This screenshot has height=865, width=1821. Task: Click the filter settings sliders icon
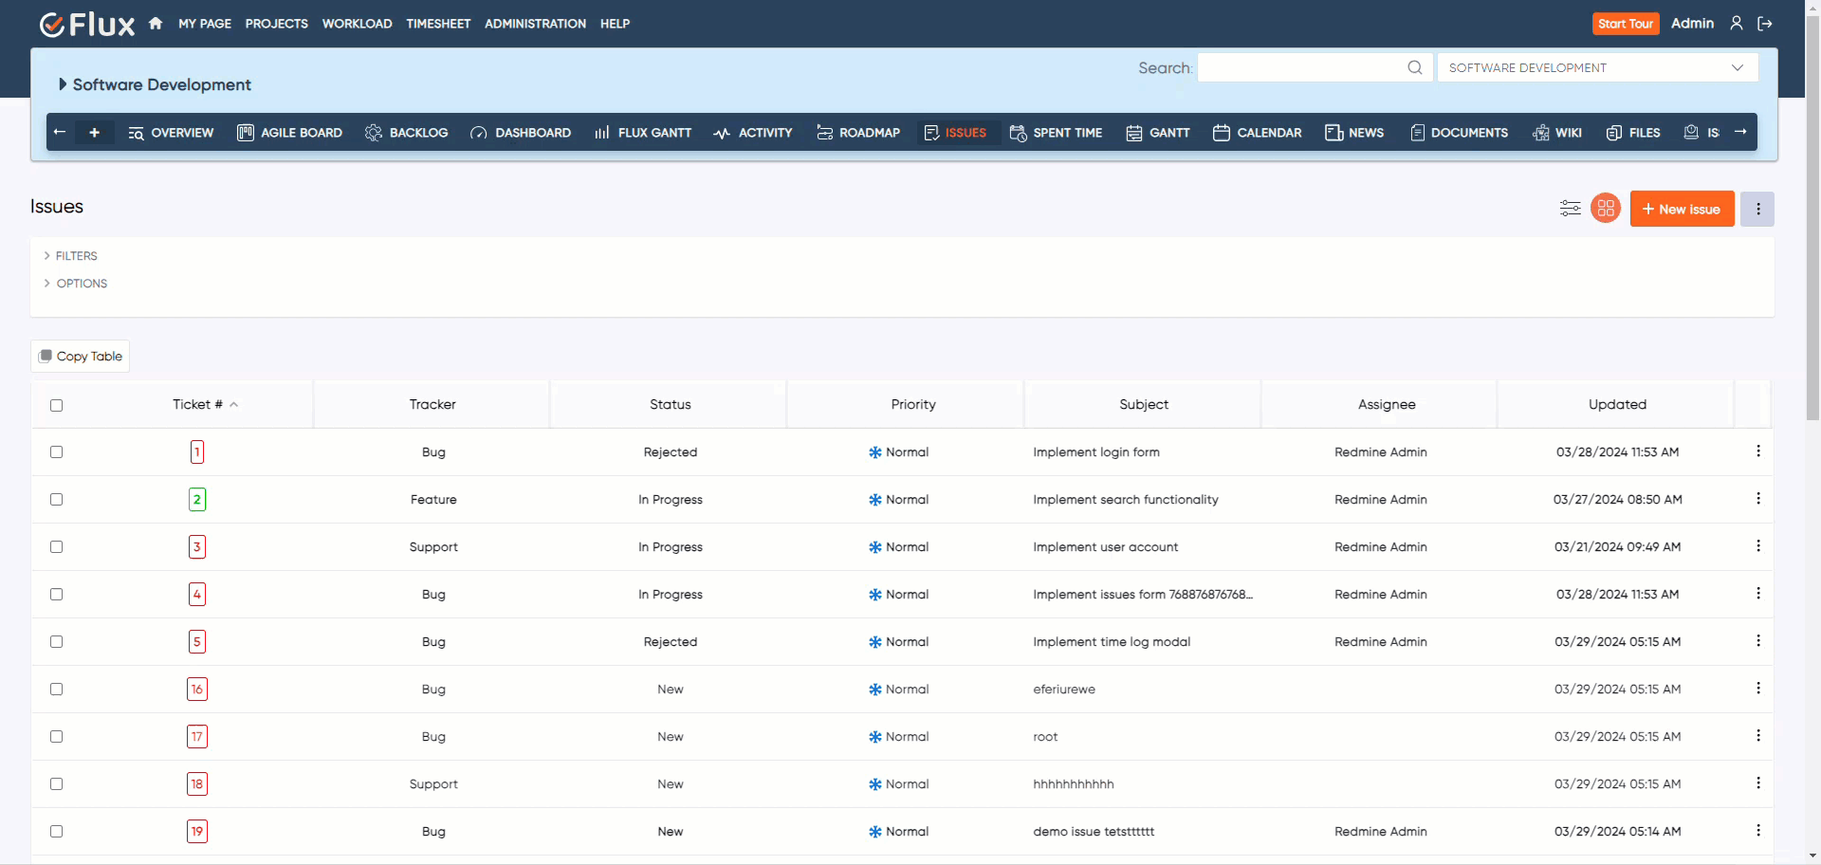[1570, 209]
